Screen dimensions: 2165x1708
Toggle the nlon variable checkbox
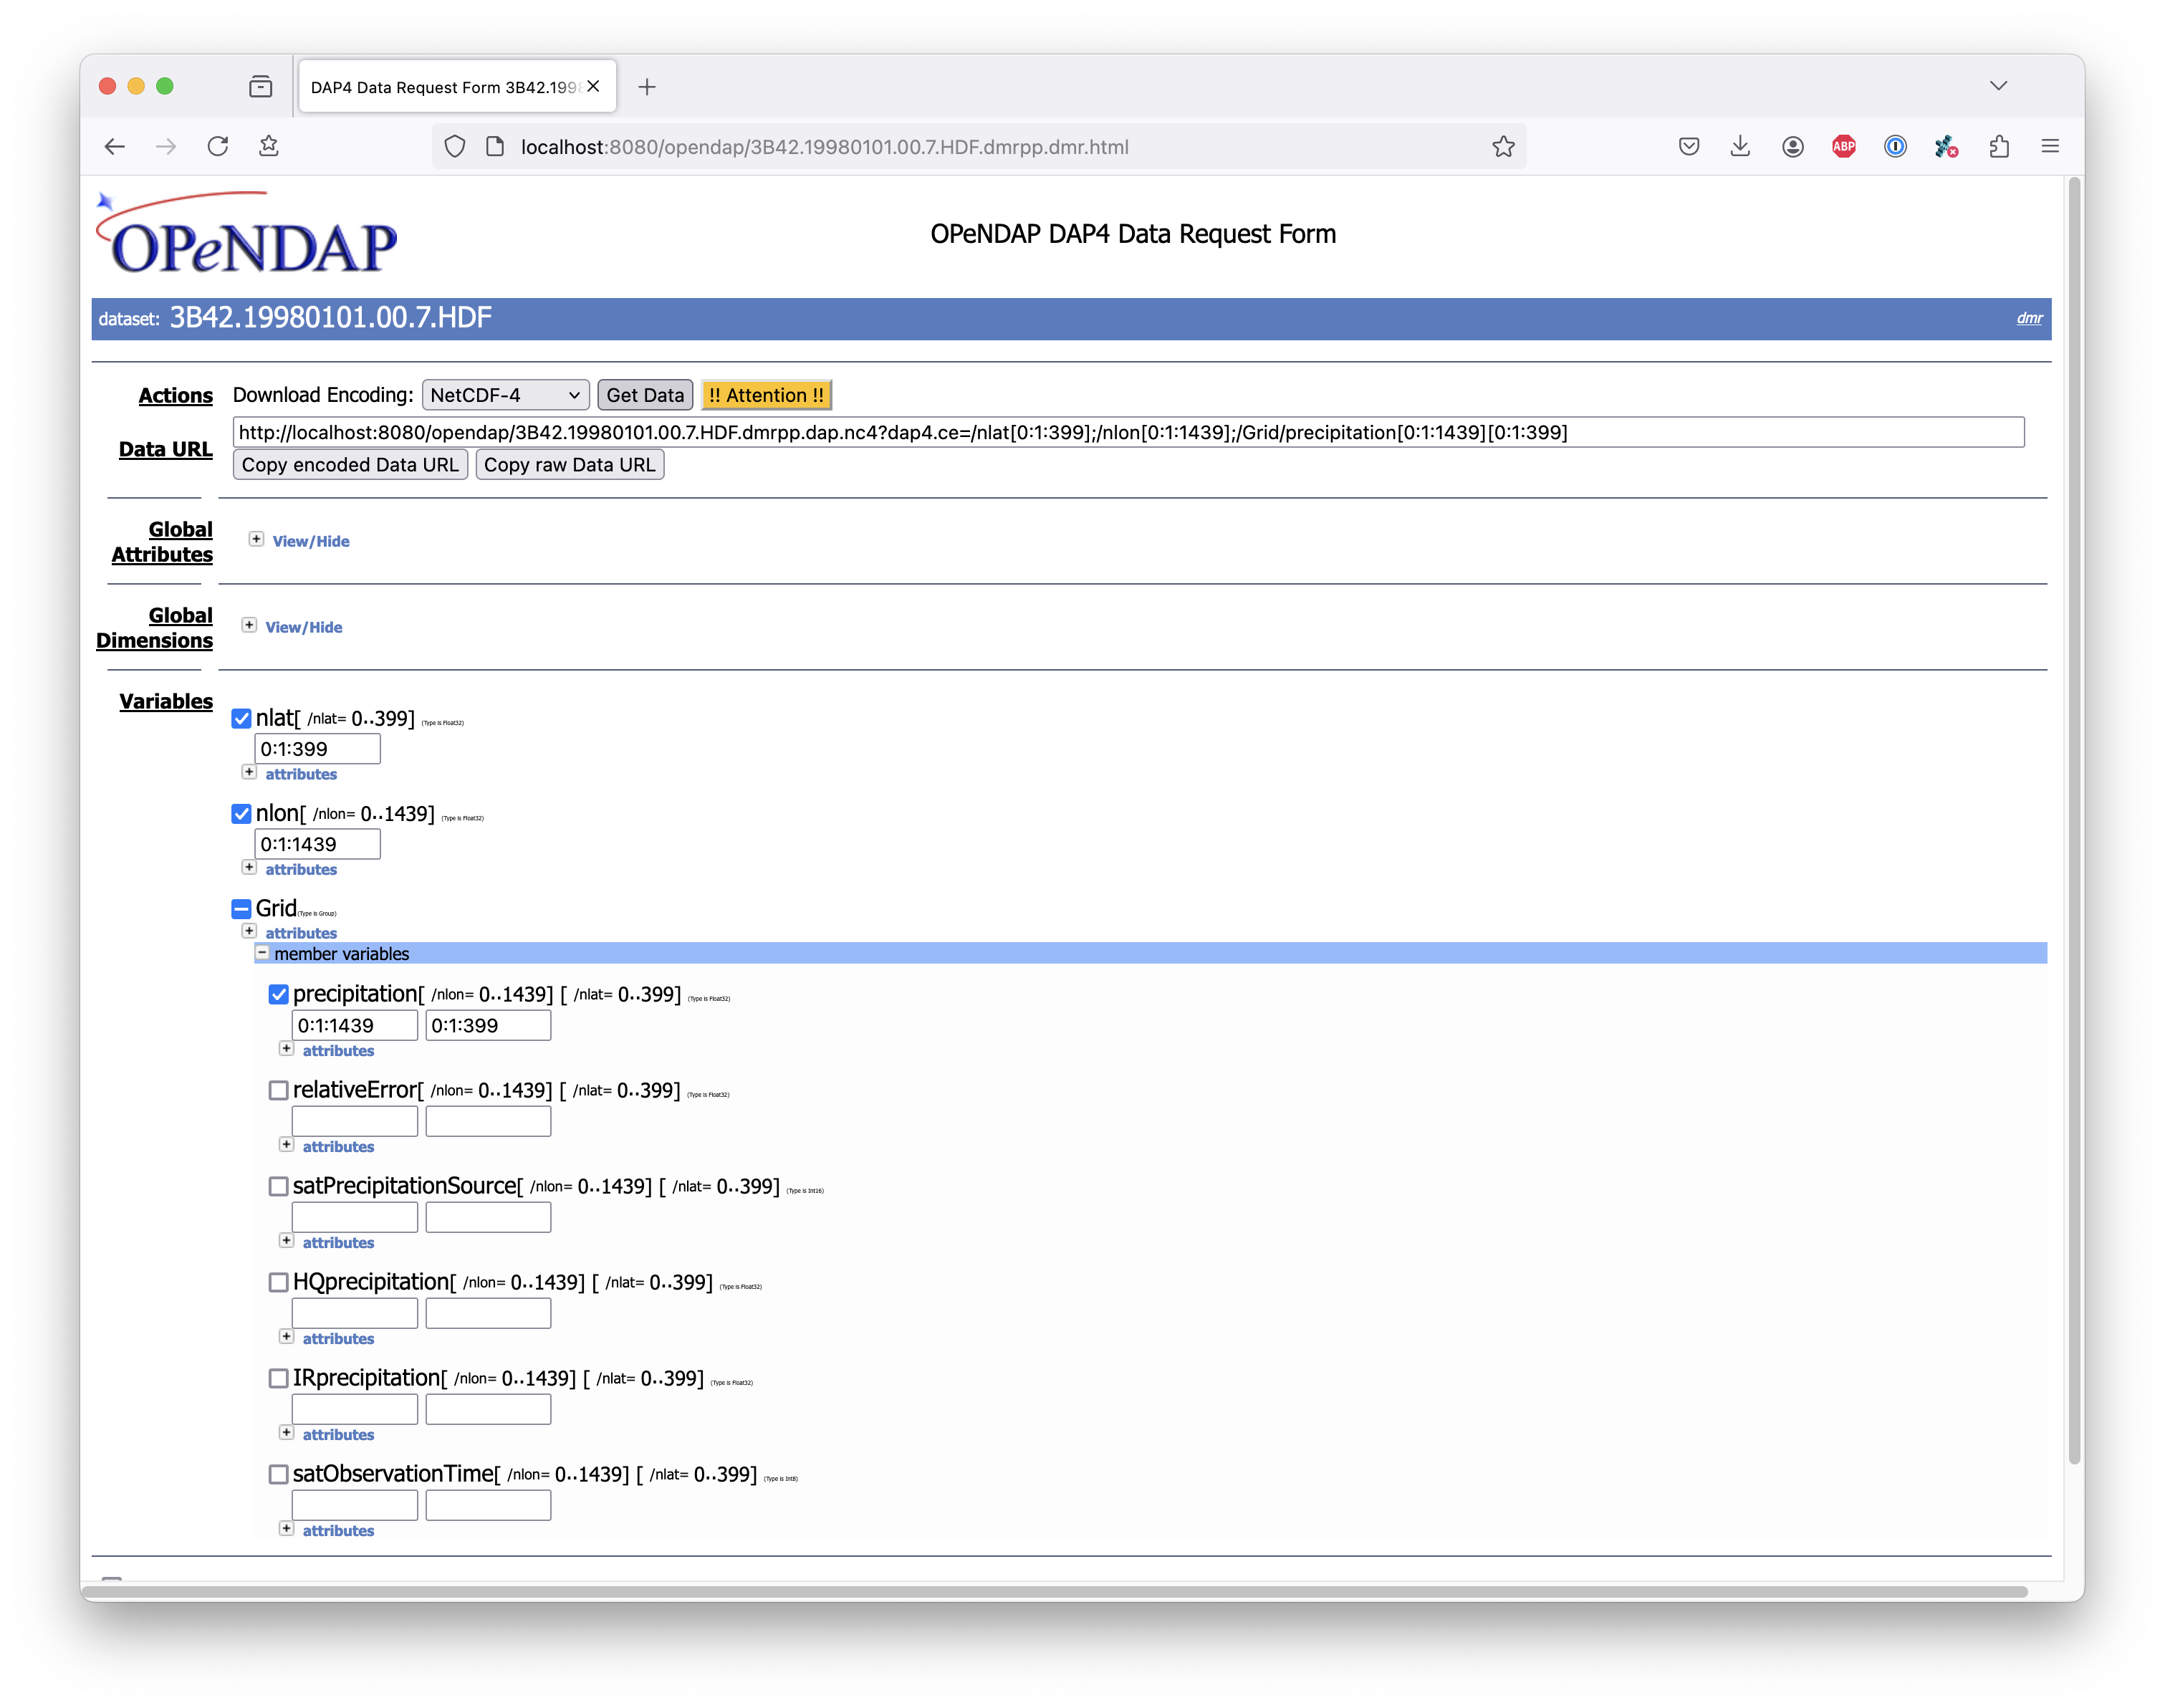241,814
